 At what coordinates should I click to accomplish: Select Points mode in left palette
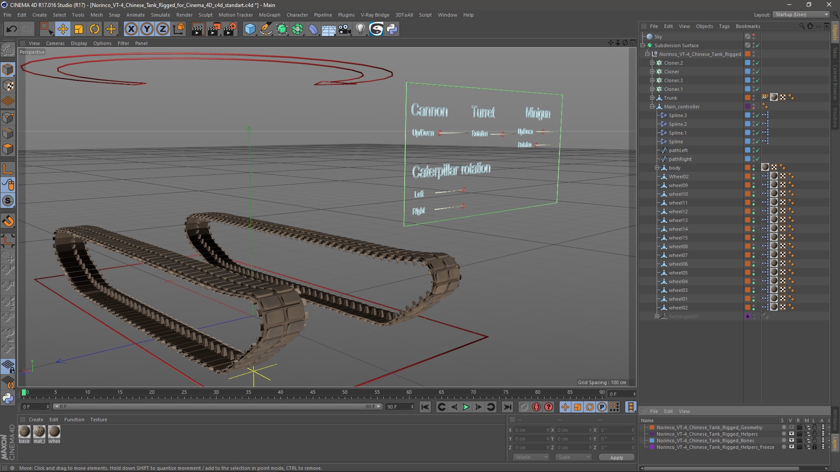[8, 118]
